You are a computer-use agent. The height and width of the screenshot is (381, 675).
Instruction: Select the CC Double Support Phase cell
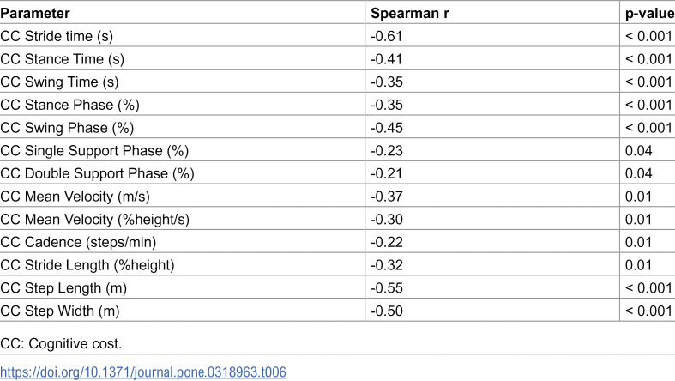point(183,172)
